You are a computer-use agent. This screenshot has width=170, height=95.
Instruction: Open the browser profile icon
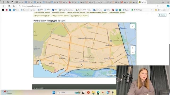[x=3, y=2]
